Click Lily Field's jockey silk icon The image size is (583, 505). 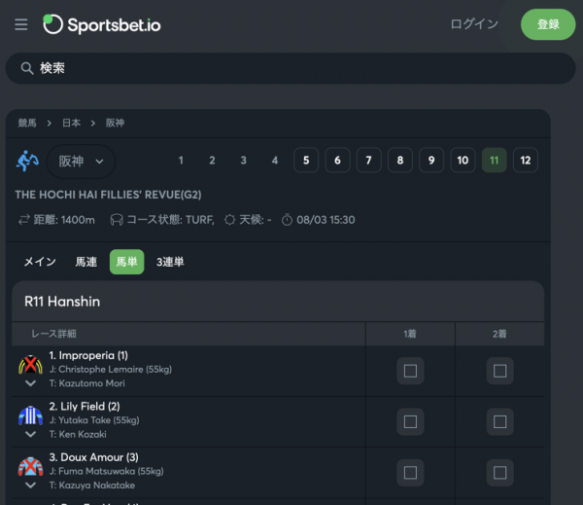coord(30,415)
